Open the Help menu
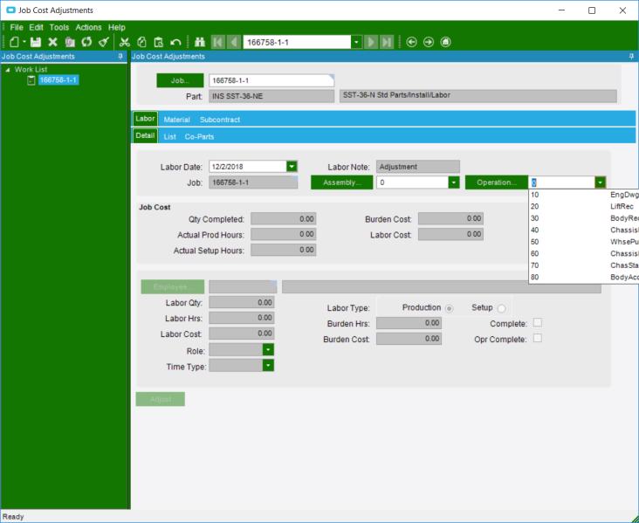Viewport: 639px width, 523px height. [117, 27]
